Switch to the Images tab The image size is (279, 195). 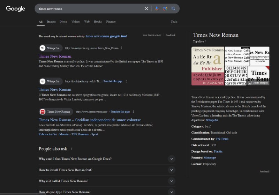point(51,22)
